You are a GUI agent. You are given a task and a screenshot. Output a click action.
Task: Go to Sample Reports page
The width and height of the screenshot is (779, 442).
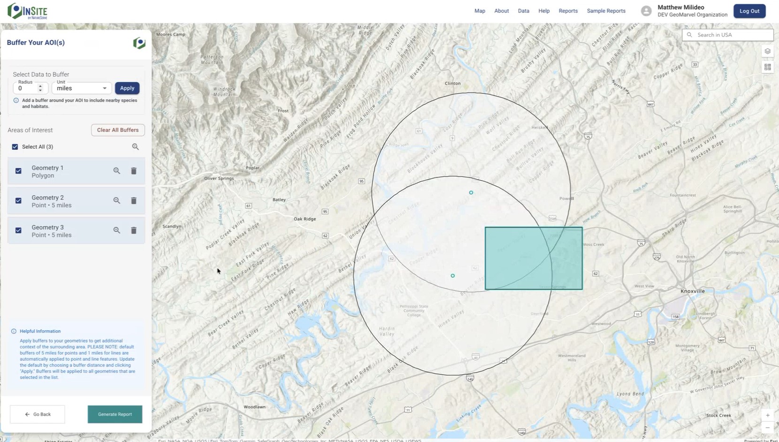[x=606, y=11]
